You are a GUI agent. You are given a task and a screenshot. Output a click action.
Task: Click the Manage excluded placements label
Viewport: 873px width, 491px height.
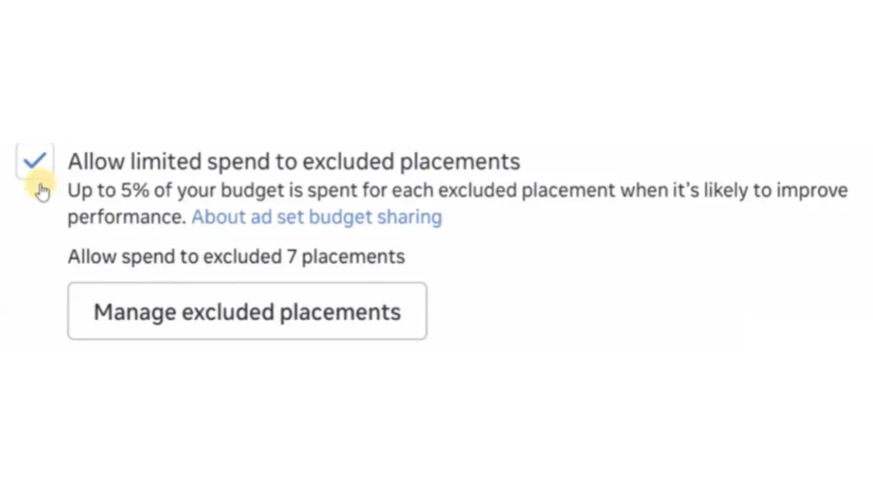point(247,311)
